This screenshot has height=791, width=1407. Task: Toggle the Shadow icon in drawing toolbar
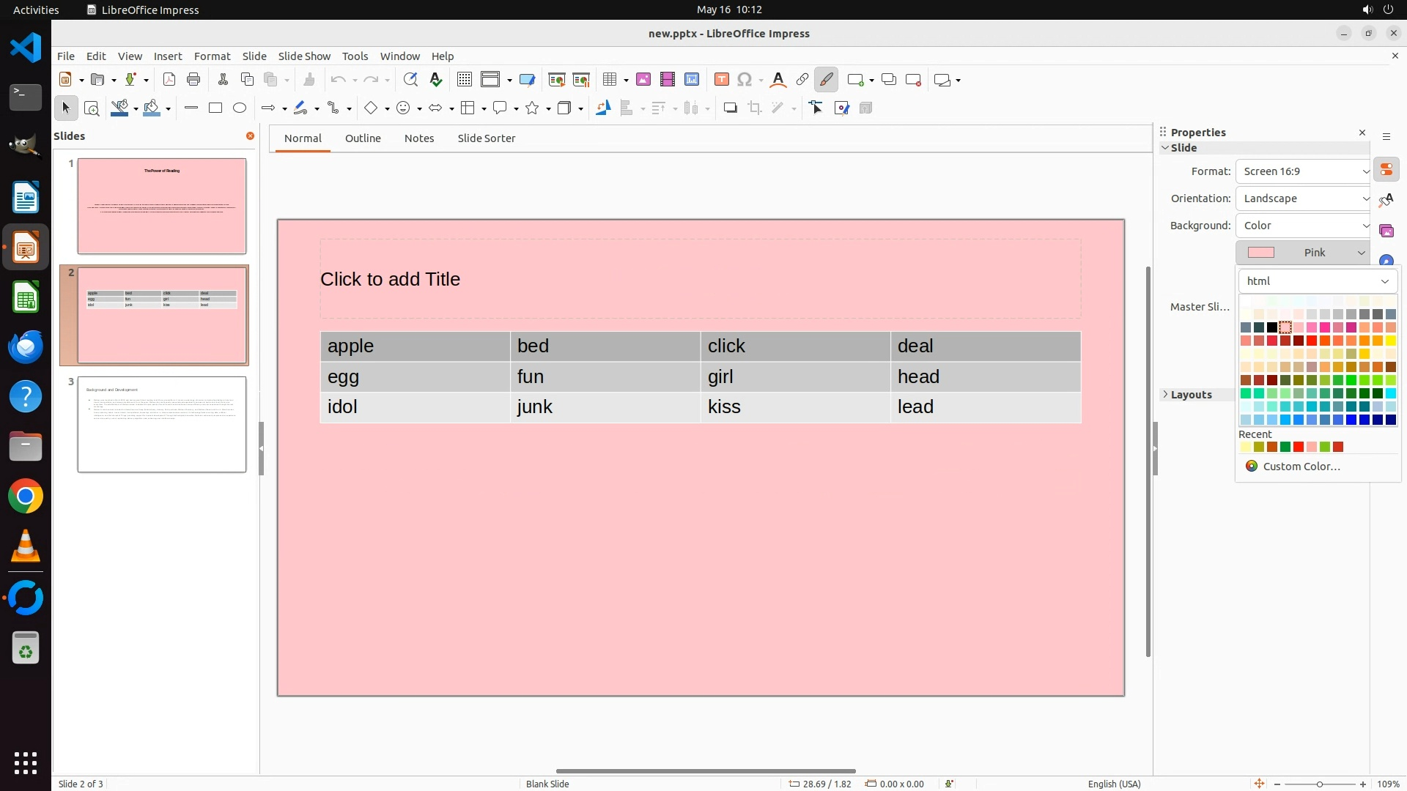[730, 108]
